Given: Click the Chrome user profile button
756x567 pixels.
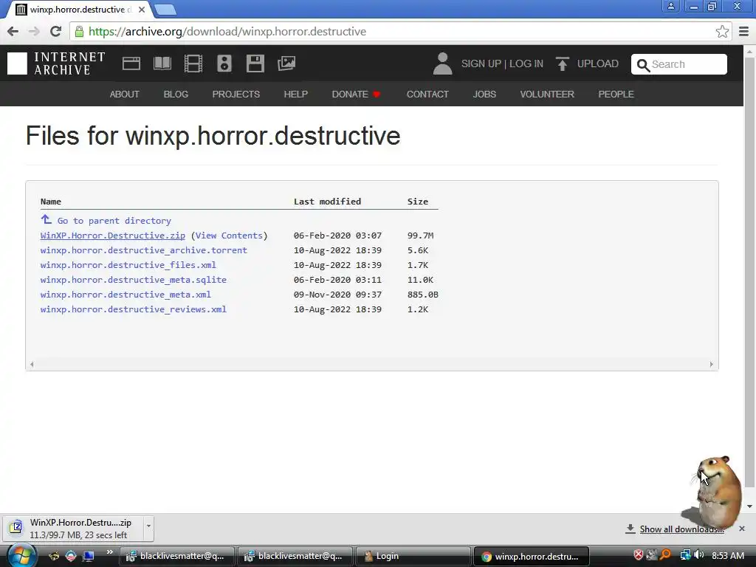Looking at the screenshot, I should tap(670, 6).
